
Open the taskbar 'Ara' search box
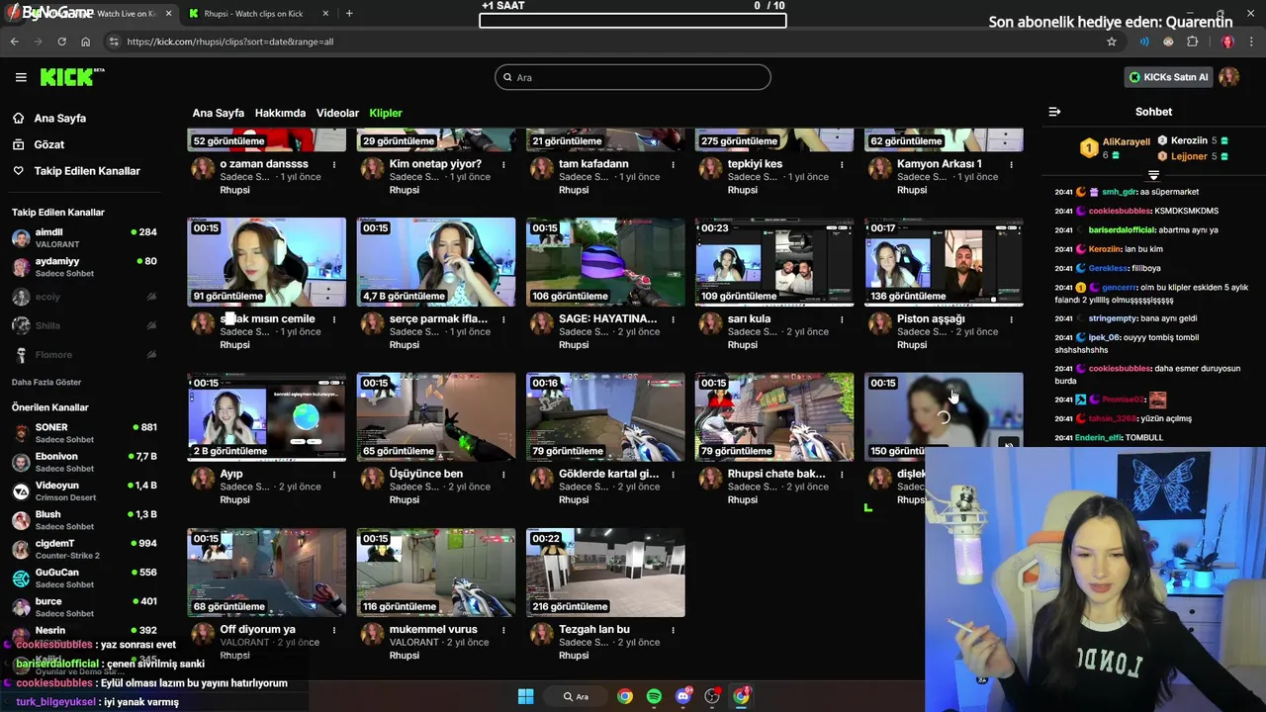click(x=577, y=696)
